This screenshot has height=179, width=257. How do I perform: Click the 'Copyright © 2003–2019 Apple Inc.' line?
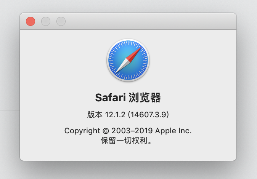(128, 131)
